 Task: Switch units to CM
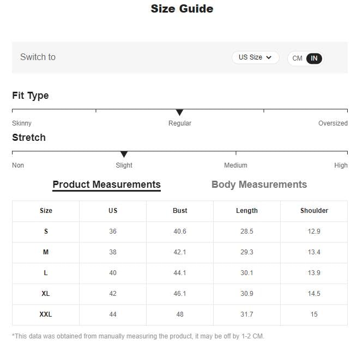297,58
